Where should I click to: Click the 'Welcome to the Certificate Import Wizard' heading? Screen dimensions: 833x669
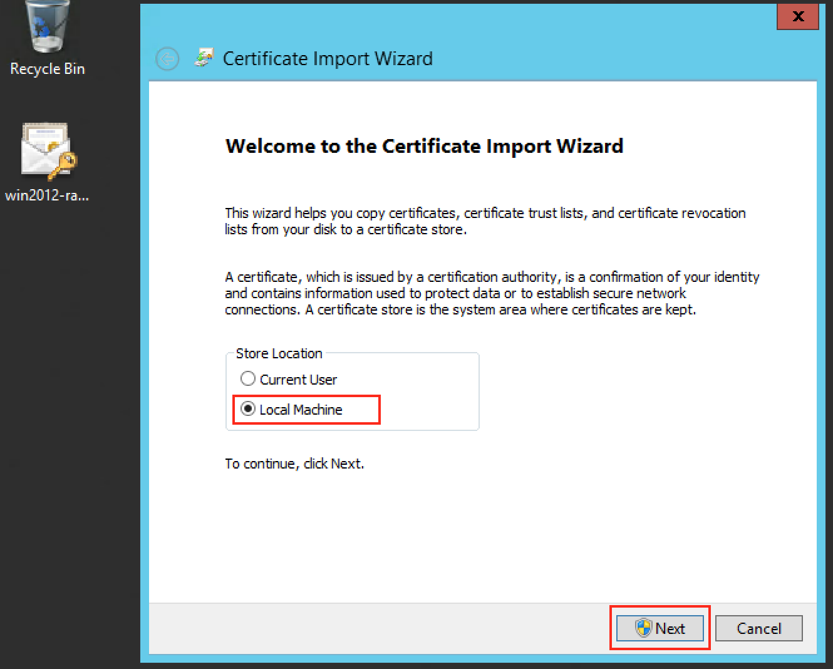click(424, 146)
